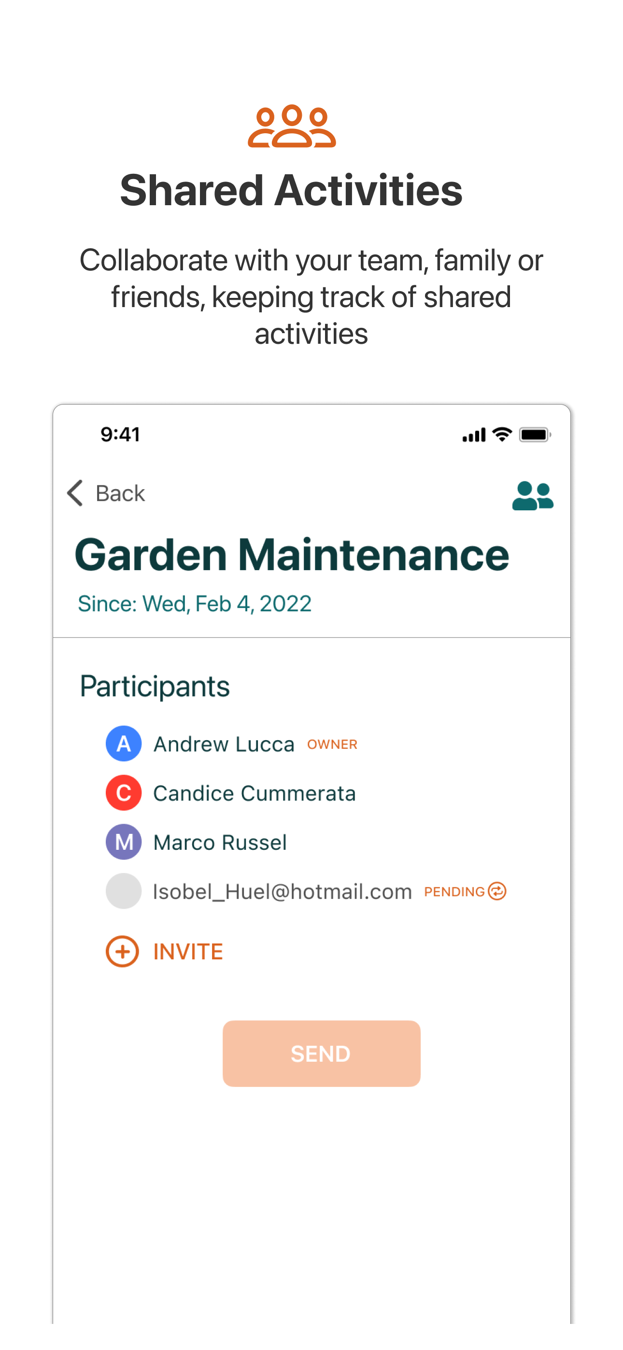Tap the OWNER badge
The height and width of the screenshot is (1350, 623).
pyautogui.click(x=332, y=745)
